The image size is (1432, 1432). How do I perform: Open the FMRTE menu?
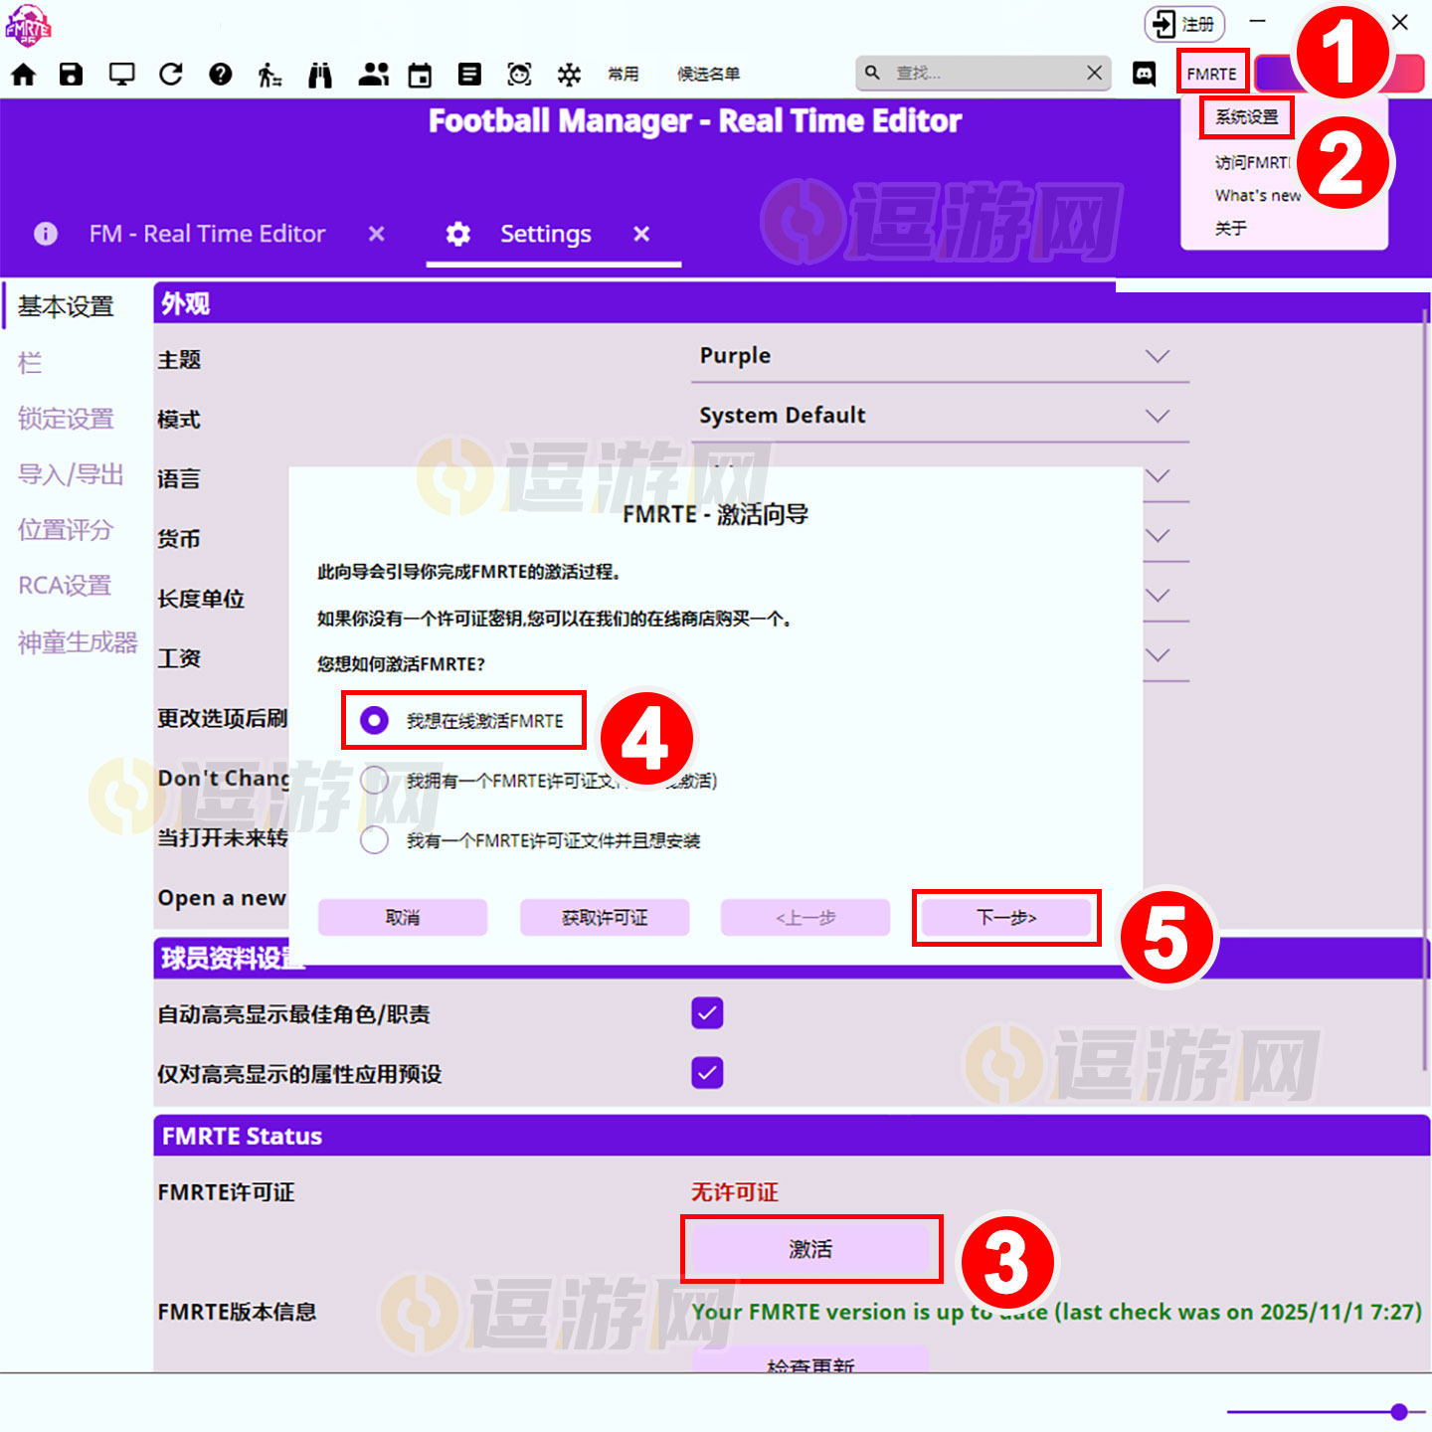1212,74
